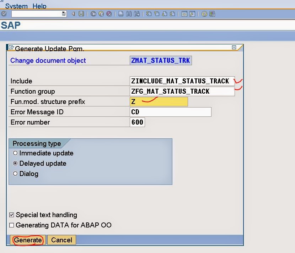
Task: Click the Generate button
Action: (x=27, y=240)
